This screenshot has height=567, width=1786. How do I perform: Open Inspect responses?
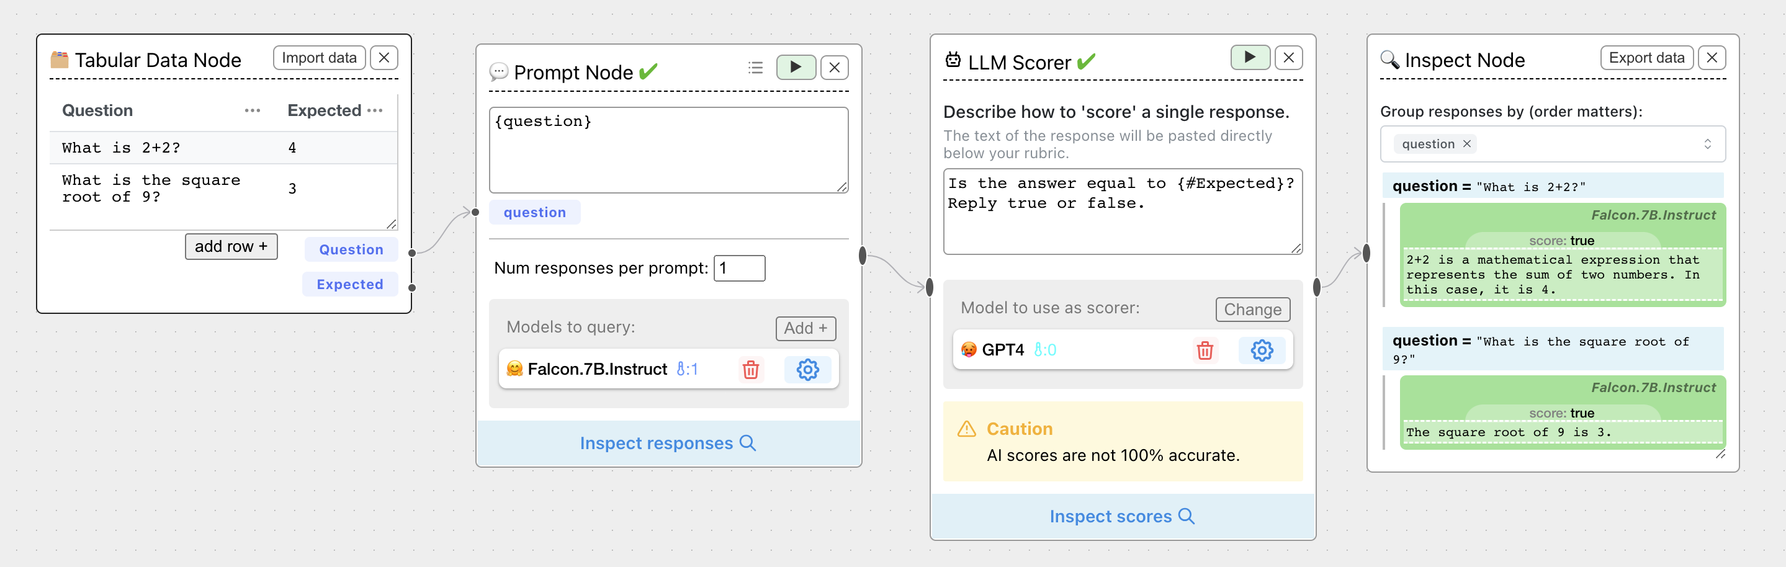click(668, 443)
